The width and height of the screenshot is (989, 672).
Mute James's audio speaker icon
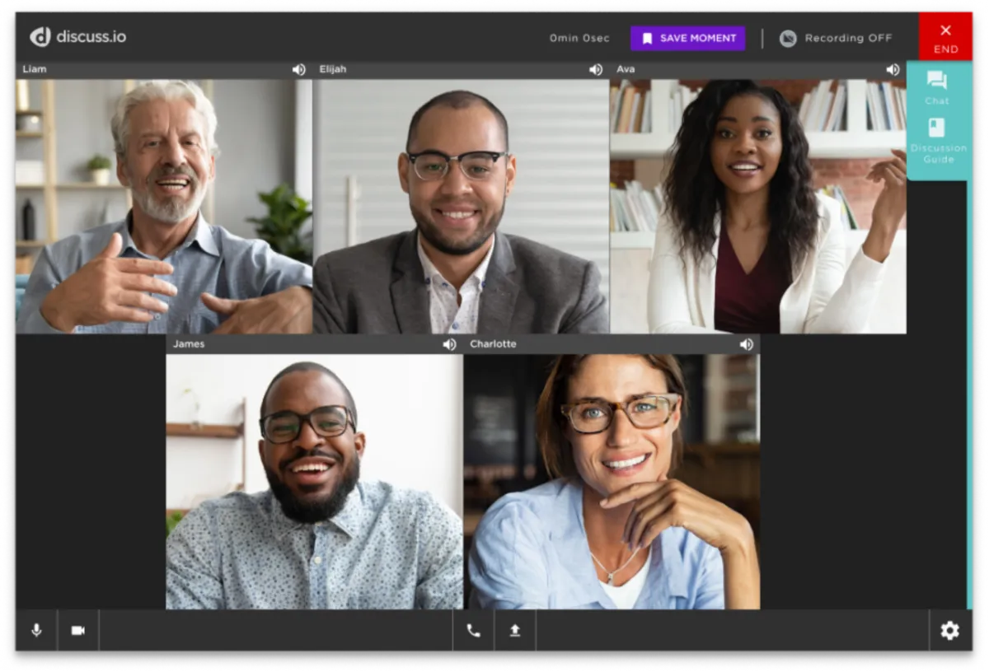[449, 344]
